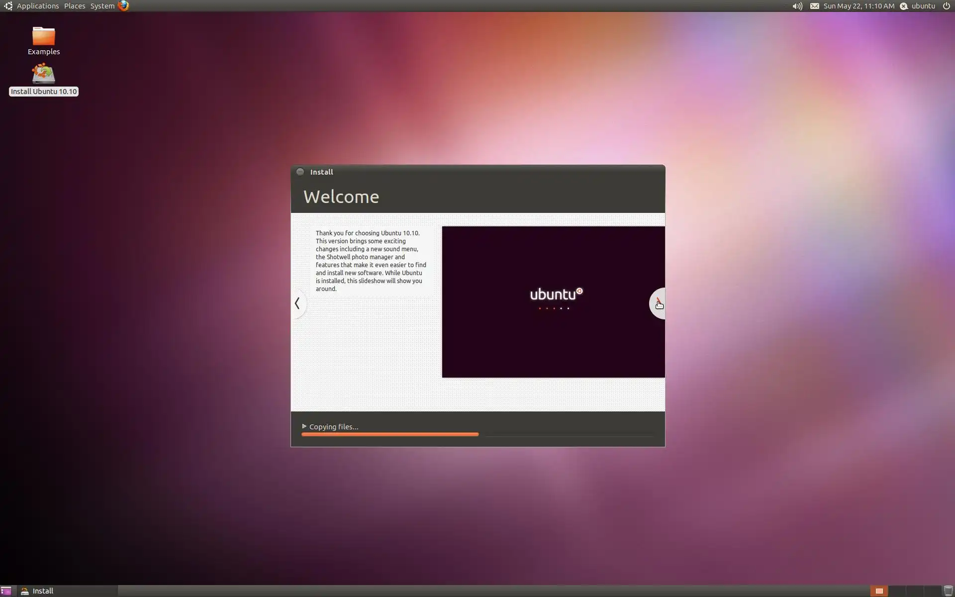Open the volume sound indicator
This screenshot has width=955, height=597.
pyautogui.click(x=797, y=6)
